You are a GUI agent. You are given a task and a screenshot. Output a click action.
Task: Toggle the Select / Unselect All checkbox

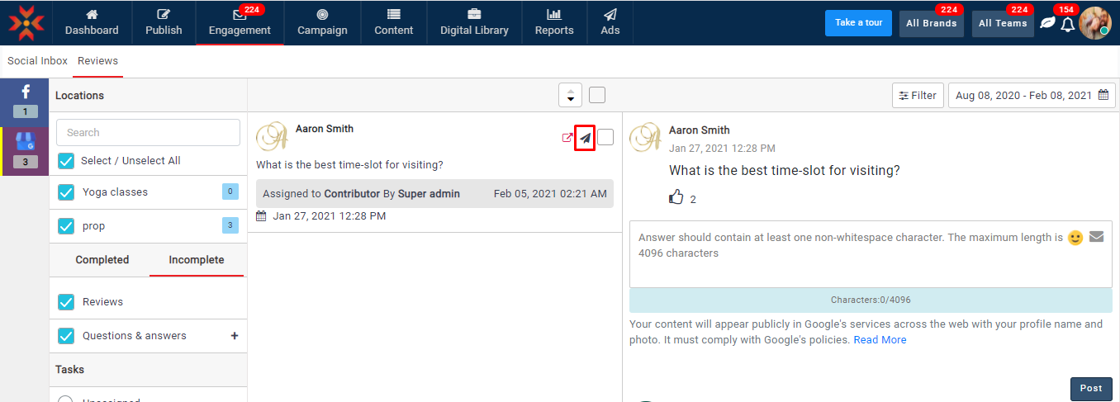point(66,161)
